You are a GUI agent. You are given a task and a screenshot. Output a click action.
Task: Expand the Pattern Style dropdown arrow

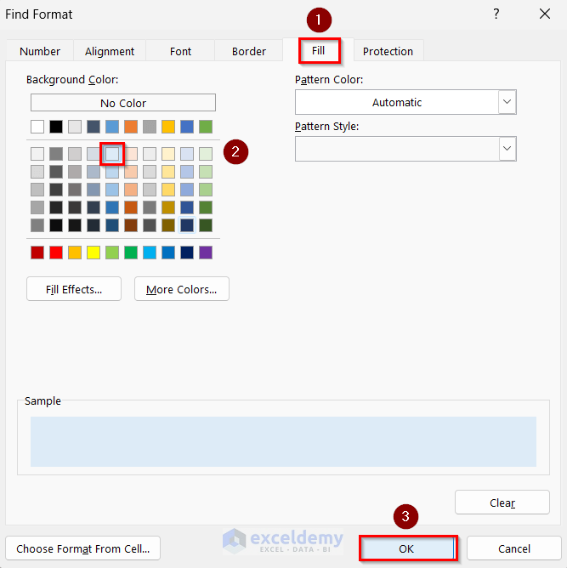click(507, 149)
